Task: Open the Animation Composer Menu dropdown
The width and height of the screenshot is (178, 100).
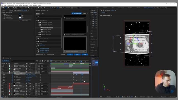Action: (85, 13)
